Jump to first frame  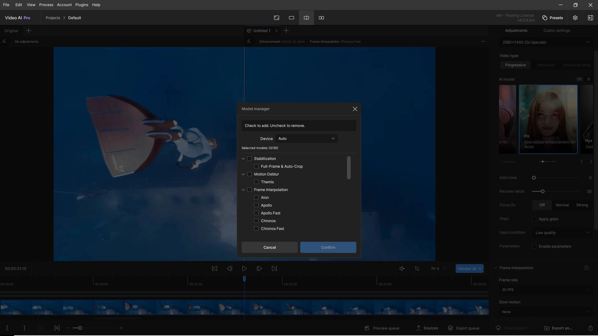pyautogui.click(x=215, y=268)
